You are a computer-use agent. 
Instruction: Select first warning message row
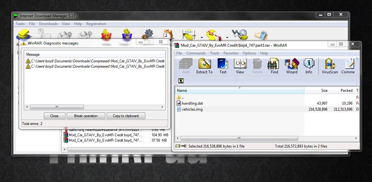[x=95, y=61]
